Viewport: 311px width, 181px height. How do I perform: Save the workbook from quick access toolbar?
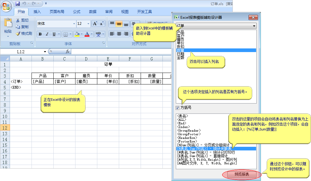point(18,4)
